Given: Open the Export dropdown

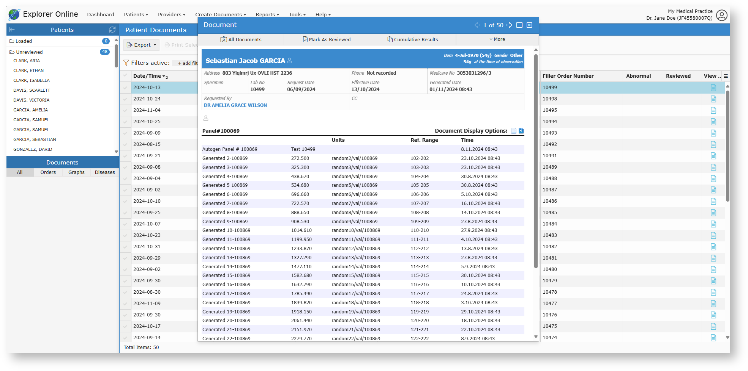Looking at the screenshot, I should pyautogui.click(x=142, y=45).
